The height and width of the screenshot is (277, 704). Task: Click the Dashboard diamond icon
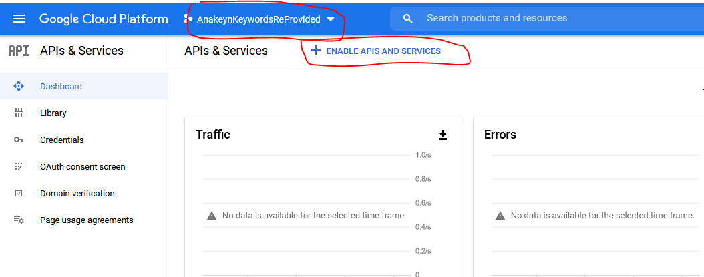(x=19, y=86)
